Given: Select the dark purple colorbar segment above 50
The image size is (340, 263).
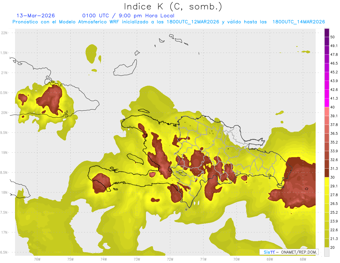Looking at the screenshot, I should pyautogui.click(x=327, y=33).
